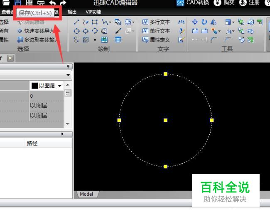Click the Undo arrow
The height and width of the screenshot is (217, 270).
click(x=52, y=2)
